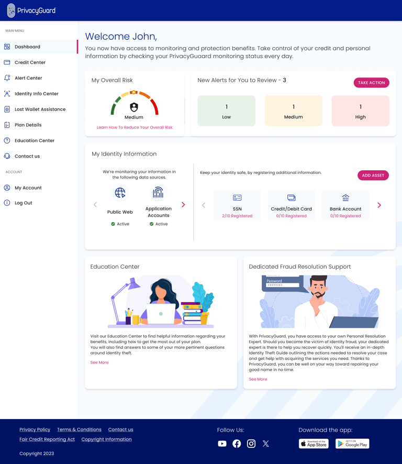Open the SSN 2/10 Registered card
The image size is (402, 464).
(237, 205)
